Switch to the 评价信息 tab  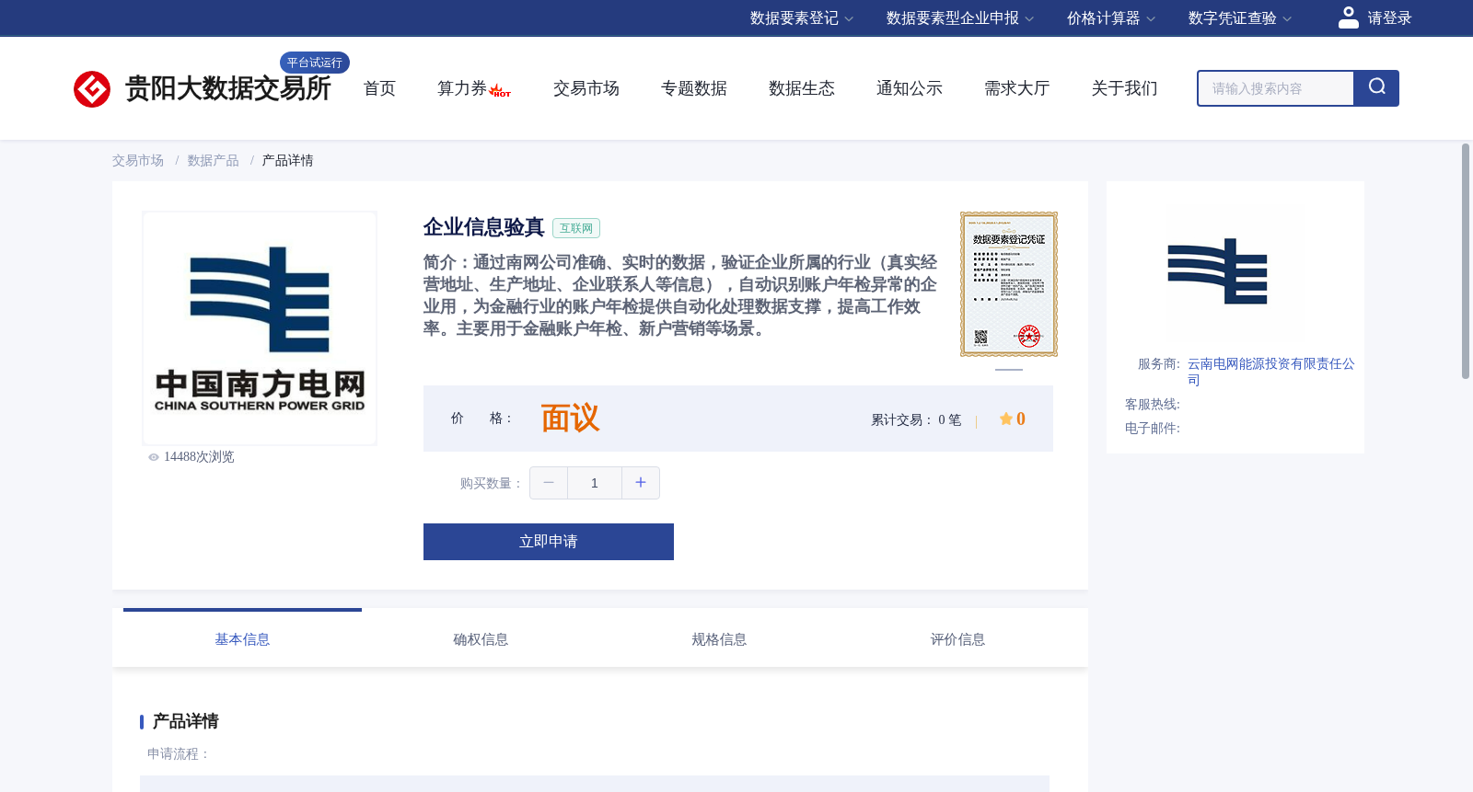tap(957, 639)
